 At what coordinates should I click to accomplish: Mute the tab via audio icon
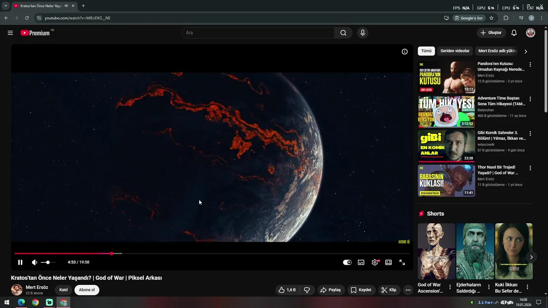pos(66,6)
